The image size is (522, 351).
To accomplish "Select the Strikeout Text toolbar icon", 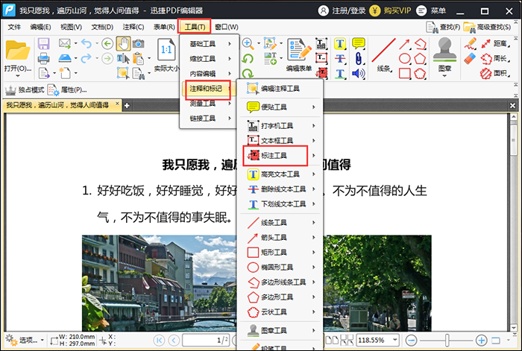I will pyautogui.click(x=340, y=59).
